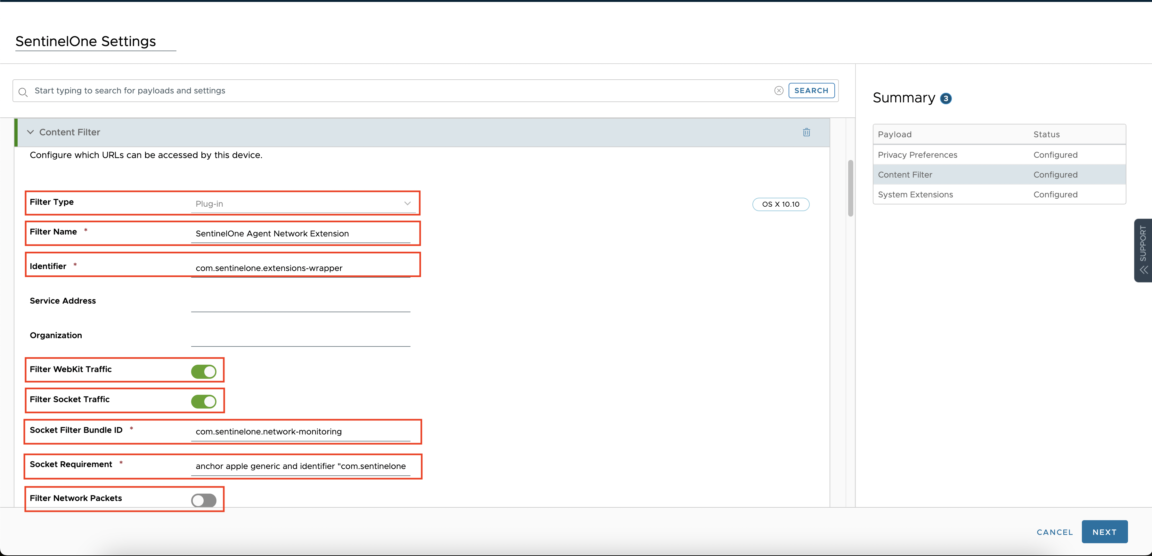
Task: Toggle Filter WebKit Traffic off
Action: coord(204,371)
